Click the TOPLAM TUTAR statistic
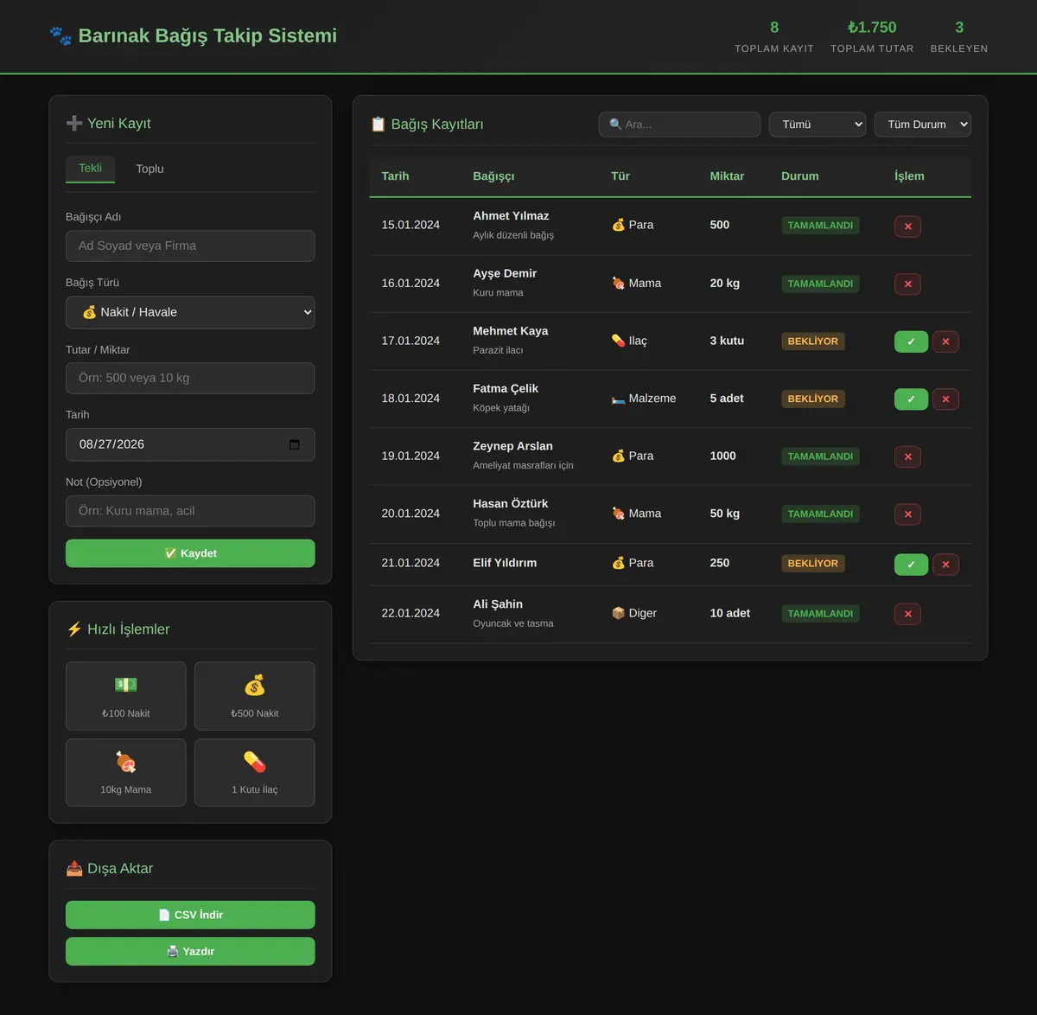Screen dimensions: 1037x1015 tap(872, 36)
